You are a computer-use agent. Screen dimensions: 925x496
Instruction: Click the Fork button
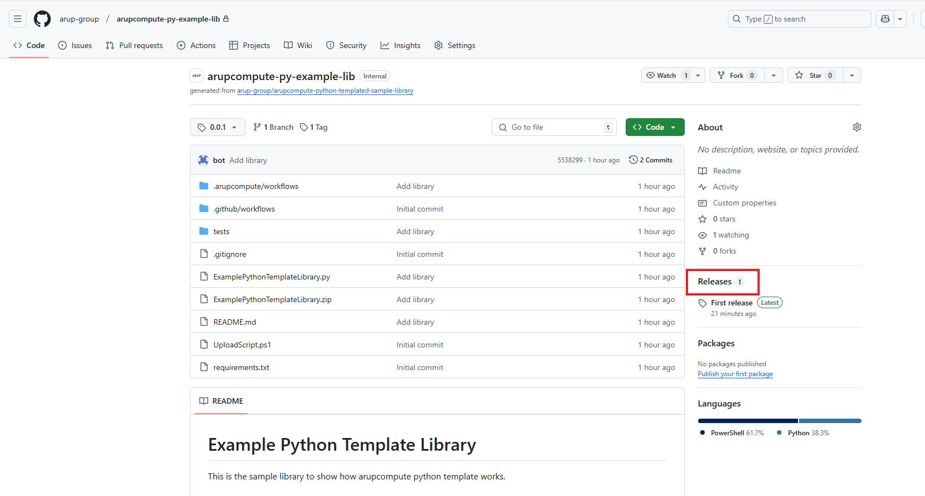click(x=737, y=75)
